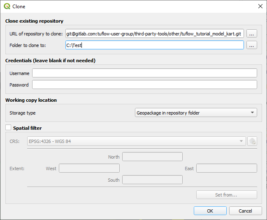Focus the Username input field
The image size is (267, 220).
(x=144, y=73)
